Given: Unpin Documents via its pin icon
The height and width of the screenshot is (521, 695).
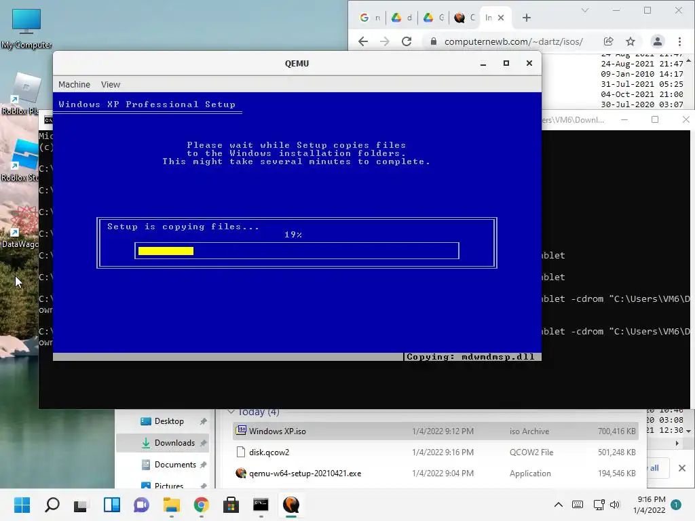Looking at the screenshot, I should pos(204,465).
